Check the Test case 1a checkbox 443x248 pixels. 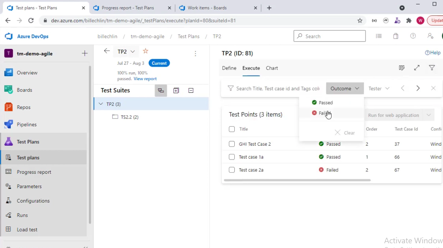pos(232,157)
